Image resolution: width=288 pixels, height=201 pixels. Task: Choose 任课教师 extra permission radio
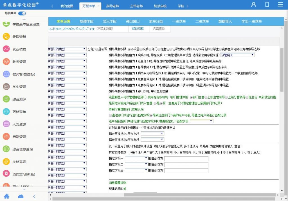pos(171,49)
